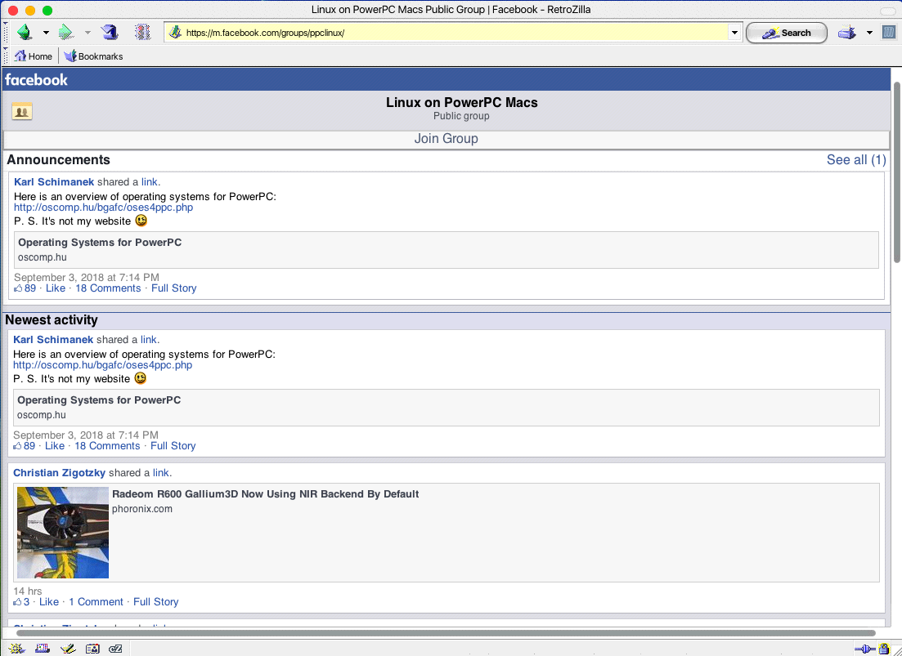The image size is (902, 656).
Task: Open the Back history dropdown arrow
Action: click(x=46, y=33)
